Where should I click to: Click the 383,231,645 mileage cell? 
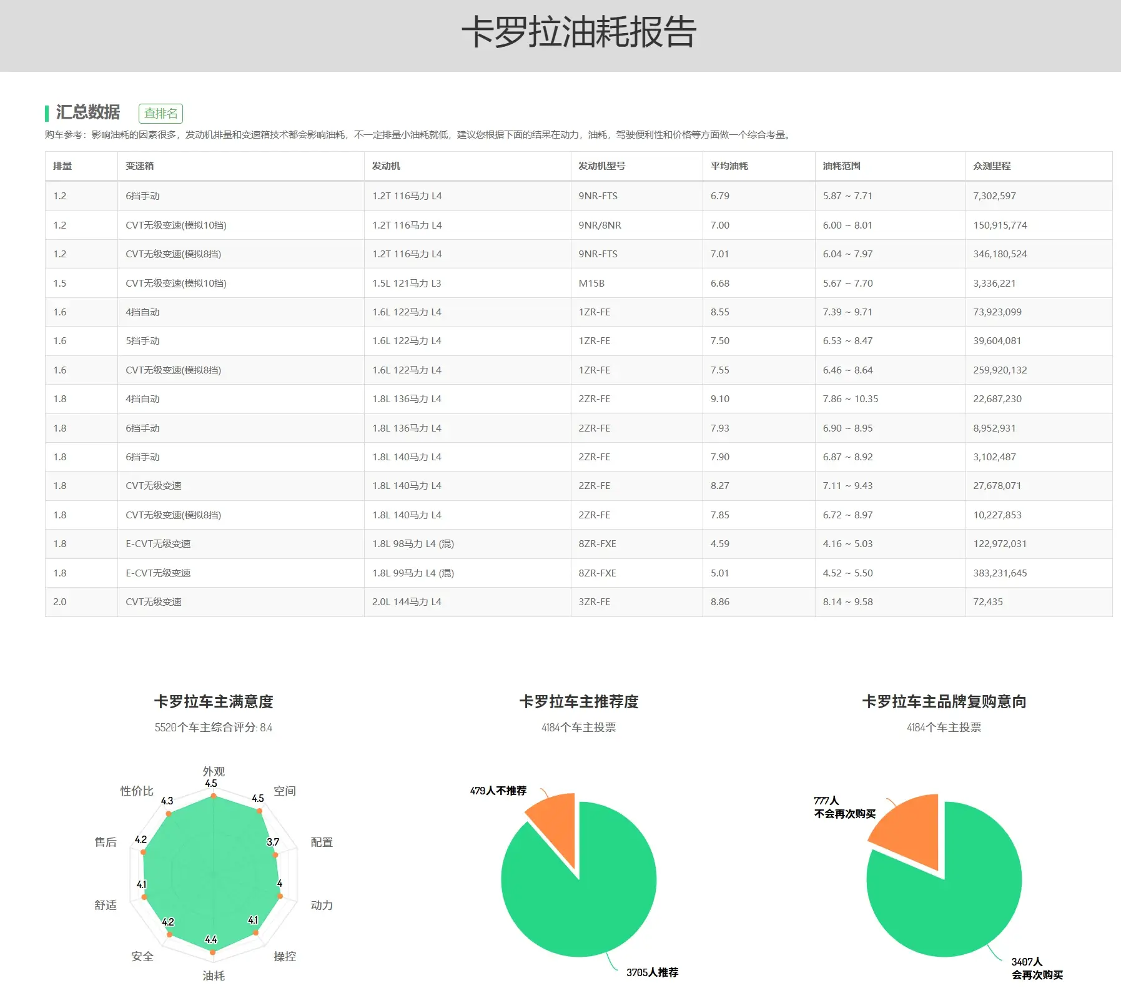1000,573
